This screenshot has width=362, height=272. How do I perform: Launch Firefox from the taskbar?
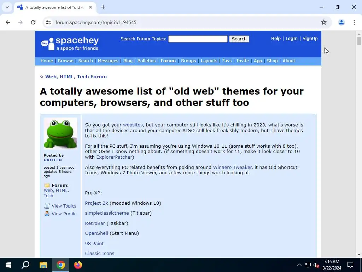pyautogui.click(x=78, y=265)
